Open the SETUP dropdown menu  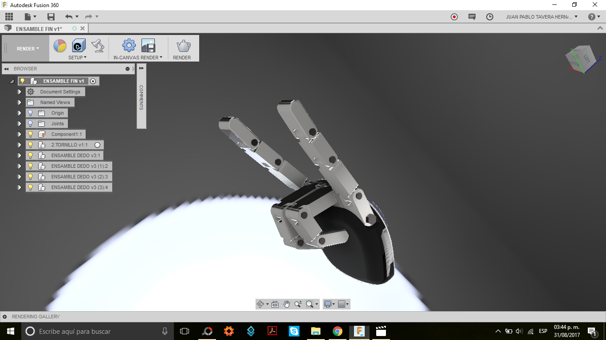pyautogui.click(x=77, y=58)
